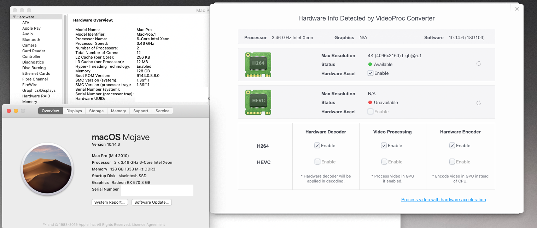Viewport: 537px width, 228px height.
Task: Toggle H264 Video Processing Enable checkbox
Action: [x=384, y=145]
